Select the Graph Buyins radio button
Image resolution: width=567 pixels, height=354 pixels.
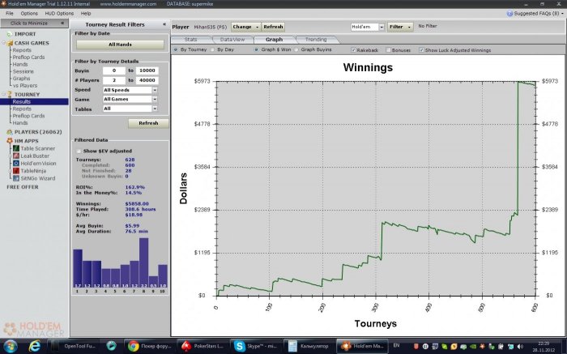[296, 49]
